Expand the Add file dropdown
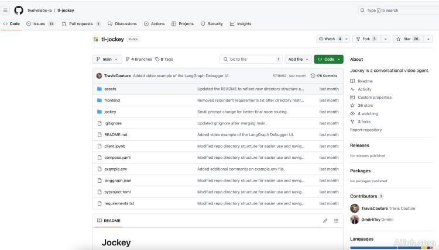 pyautogui.click(x=298, y=59)
